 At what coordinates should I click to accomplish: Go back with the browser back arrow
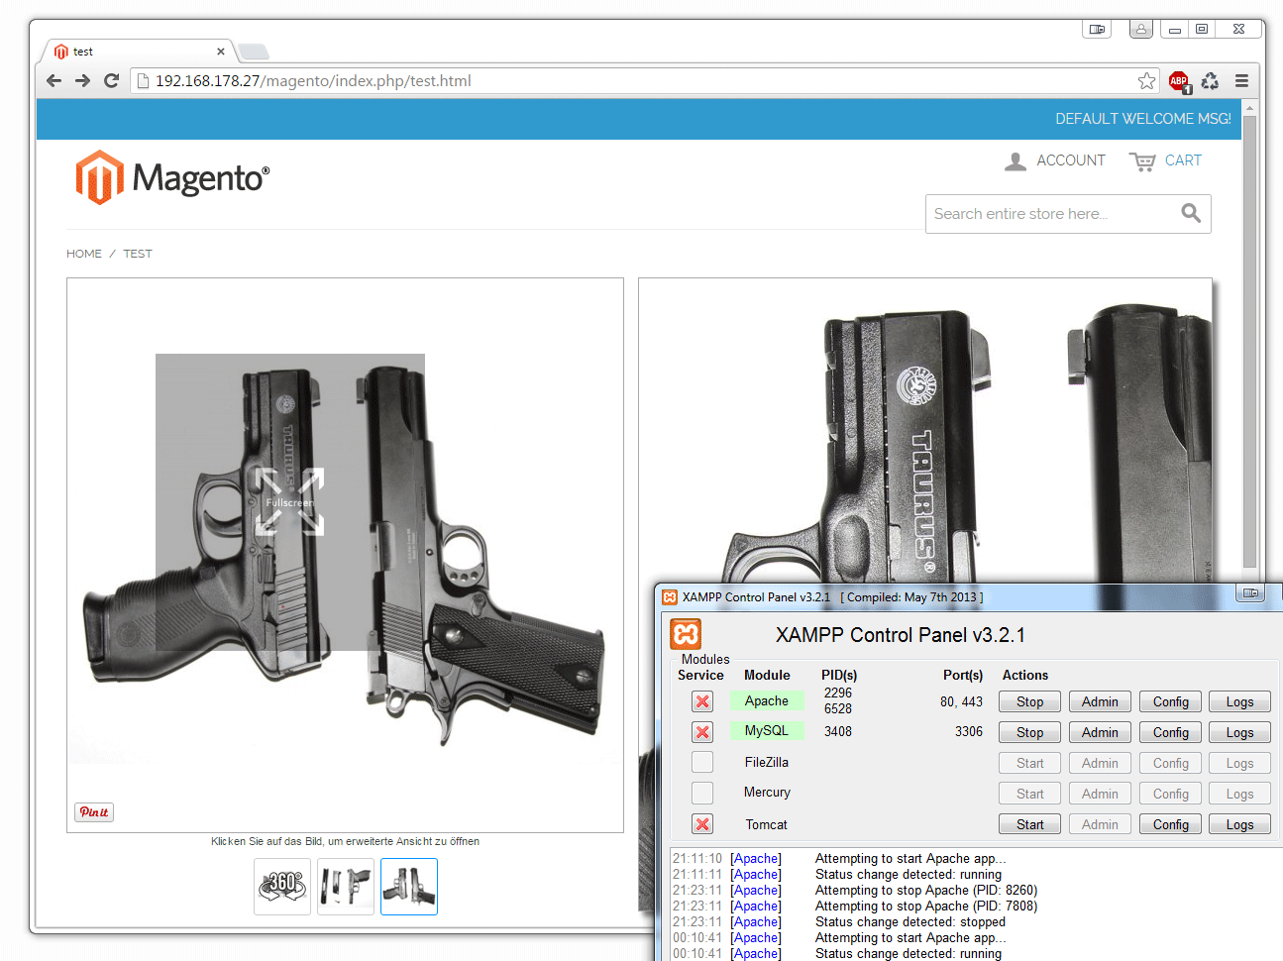[x=53, y=81]
